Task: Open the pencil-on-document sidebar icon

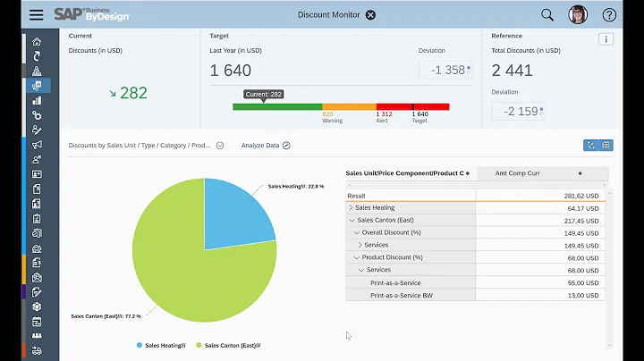Action: pyautogui.click(x=37, y=292)
